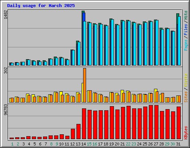Click day label 6 on x-axis
190x148 pixels.
(40, 144)
